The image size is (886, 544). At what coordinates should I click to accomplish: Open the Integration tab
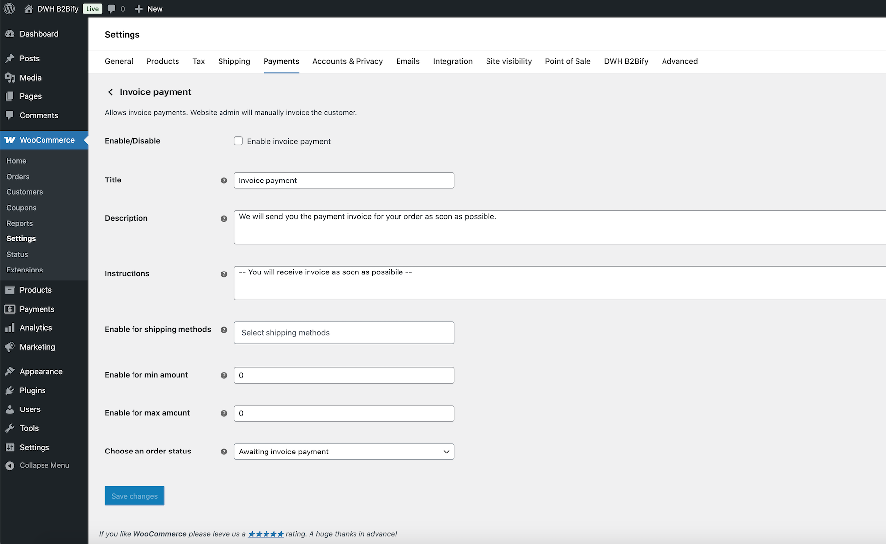pyautogui.click(x=453, y=61)
